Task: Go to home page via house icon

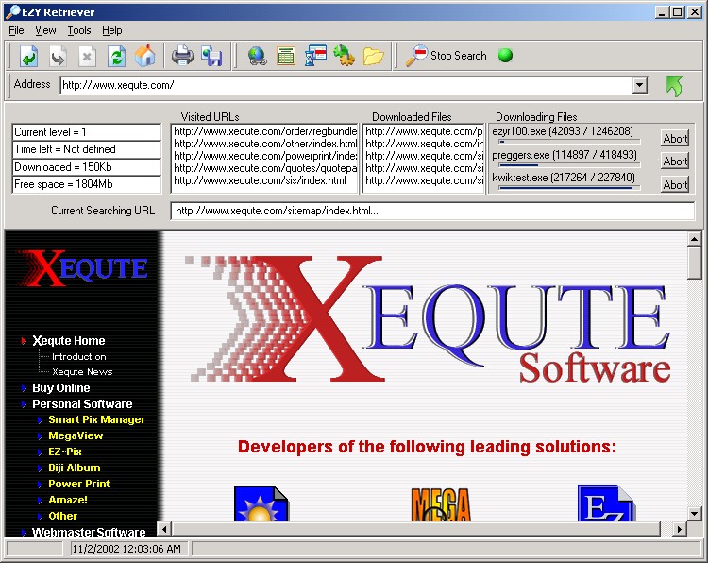Action: pos(144,56)
